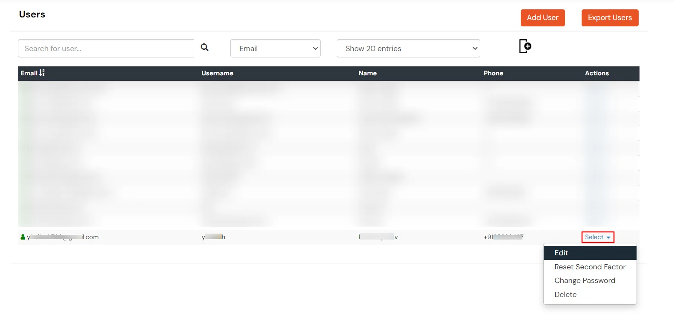The height and width of the screenshot is (317, 674).
Task: Choose Edit from the actions menu
Action: tap(590, 253)
